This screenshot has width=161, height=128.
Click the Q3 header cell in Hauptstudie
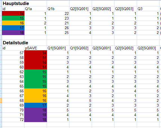[148, 9]
